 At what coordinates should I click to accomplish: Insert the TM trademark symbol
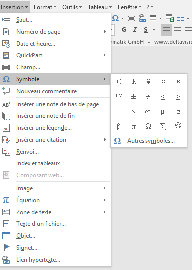[119, 96]
